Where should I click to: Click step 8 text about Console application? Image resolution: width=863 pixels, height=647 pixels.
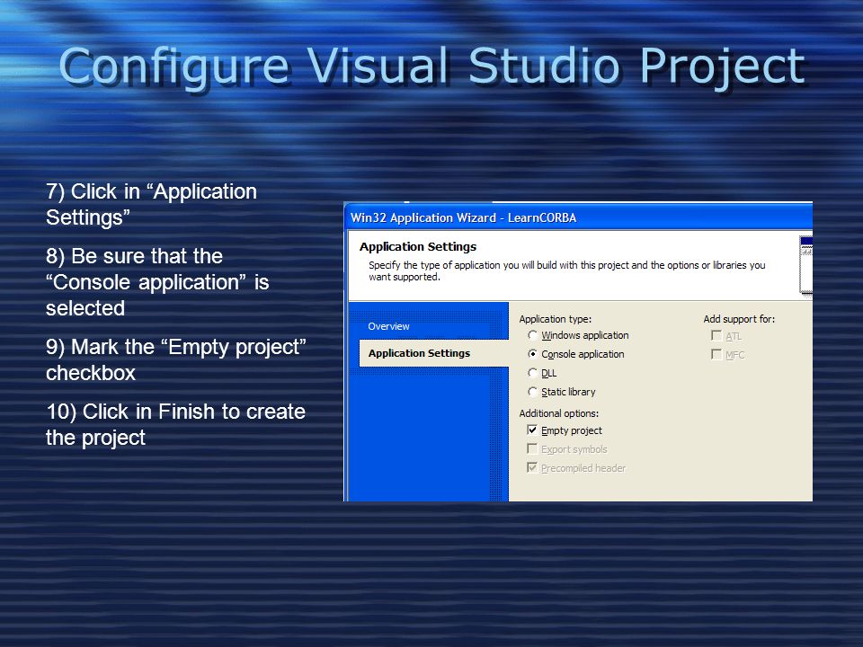point(157,281)
